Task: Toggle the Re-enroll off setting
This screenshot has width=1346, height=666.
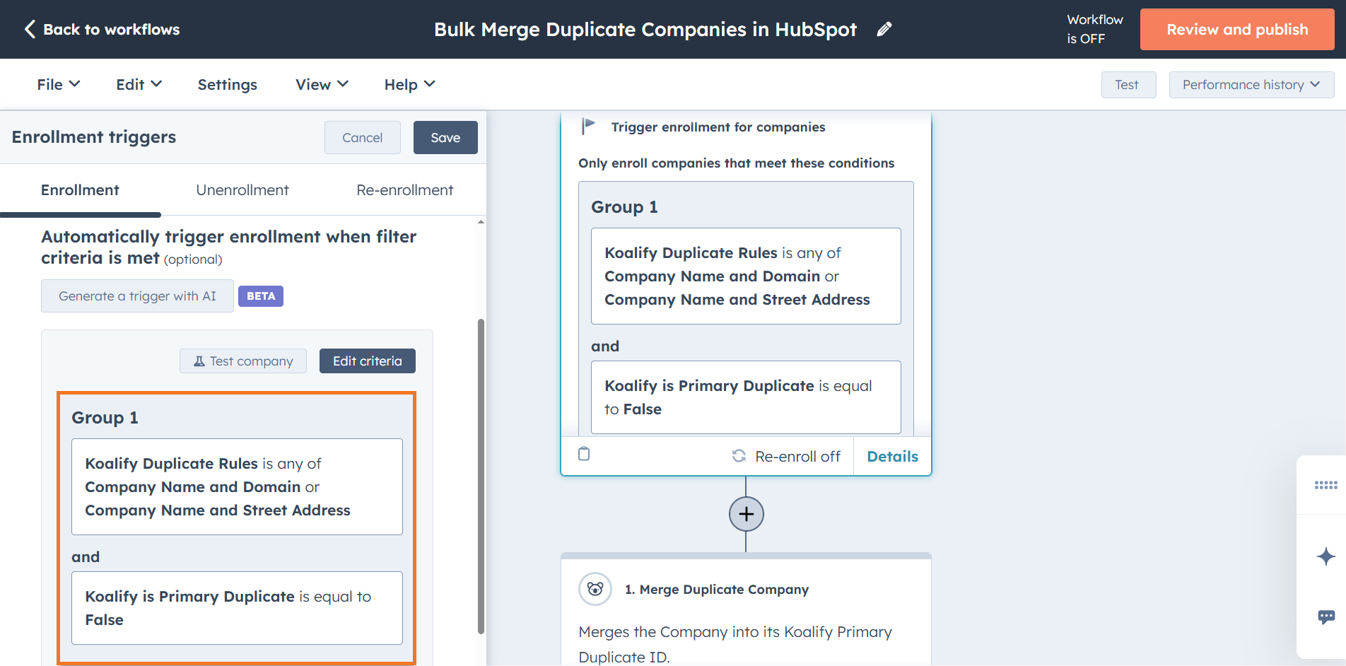Action: coord(786,456)
